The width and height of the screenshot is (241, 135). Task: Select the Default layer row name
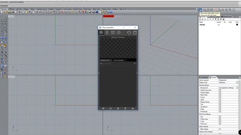202,25
